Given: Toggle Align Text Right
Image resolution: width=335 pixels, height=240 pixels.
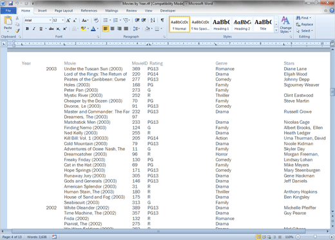Looking at the screenshot, I should click(119, 28).
